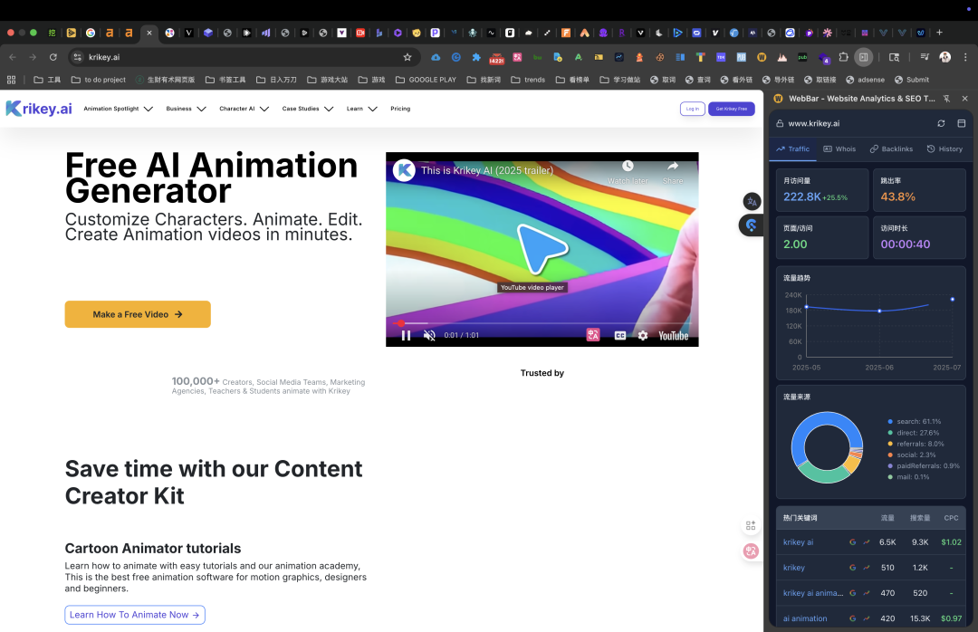The width and height of the screenshot is (978, 632).
Task: Click the Krikey.ai logo
Action: pyautogui.click(x=39, y=109)
